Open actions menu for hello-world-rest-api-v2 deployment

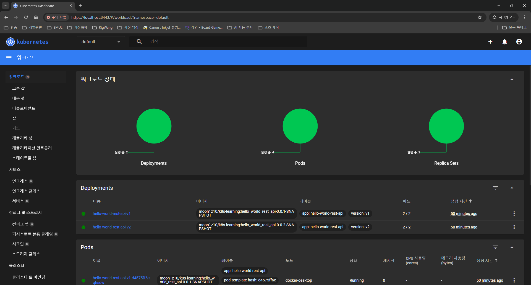click(514, 227)
